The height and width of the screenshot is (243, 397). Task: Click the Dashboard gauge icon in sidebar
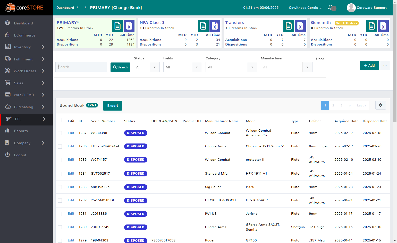click(x=7, y=23)
